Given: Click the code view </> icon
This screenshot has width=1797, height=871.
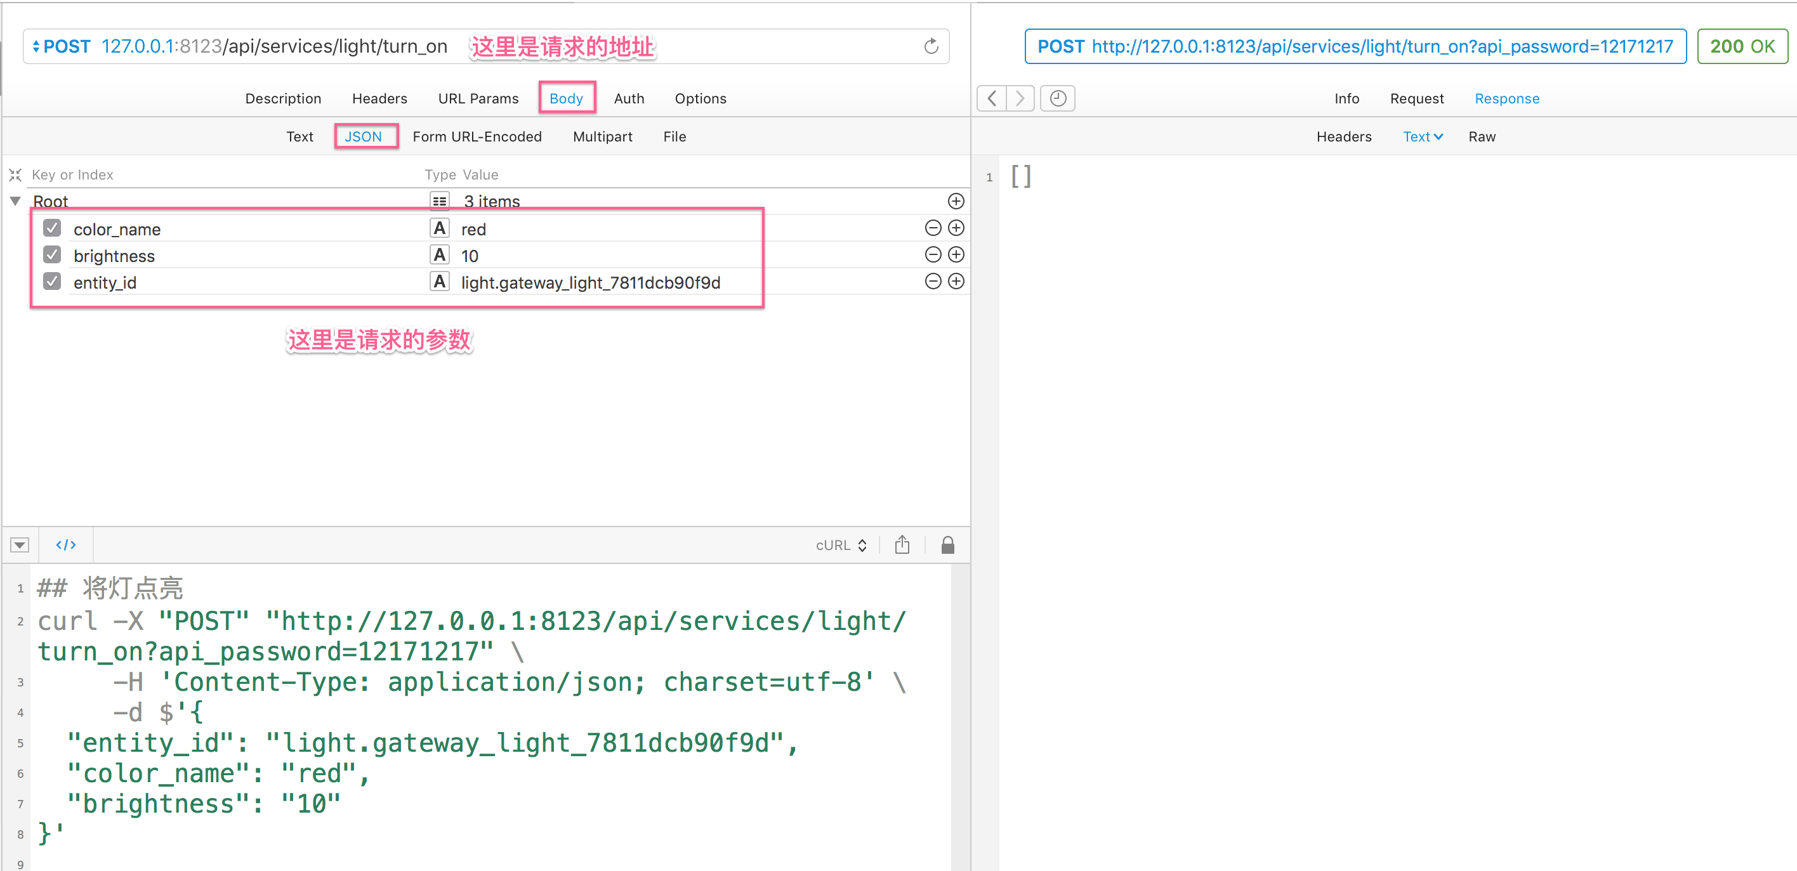Looking at the screenshot, I should tap(65, 545).
